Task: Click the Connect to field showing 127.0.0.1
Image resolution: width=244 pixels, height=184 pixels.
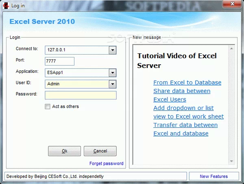Action: [77, 50]
